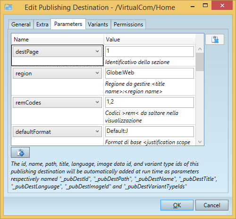The height and width of the screenshot is (219, 236).
Task: Confirm with the OK button
Action: point(177,205)
